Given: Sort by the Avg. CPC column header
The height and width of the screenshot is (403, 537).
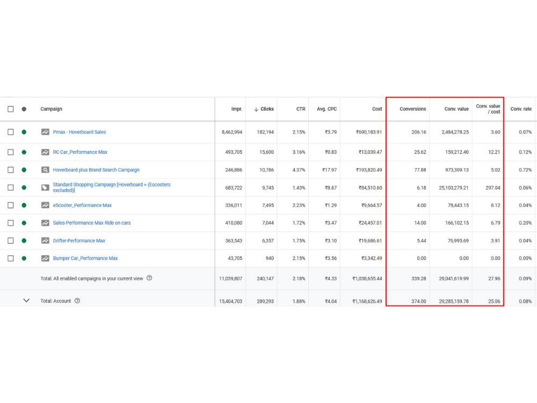Looking at the screenshot, I should pos(326,109).
